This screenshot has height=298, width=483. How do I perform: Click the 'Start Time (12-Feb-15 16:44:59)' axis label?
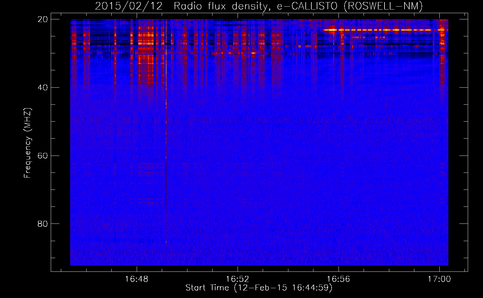click(x=259, y=288)
